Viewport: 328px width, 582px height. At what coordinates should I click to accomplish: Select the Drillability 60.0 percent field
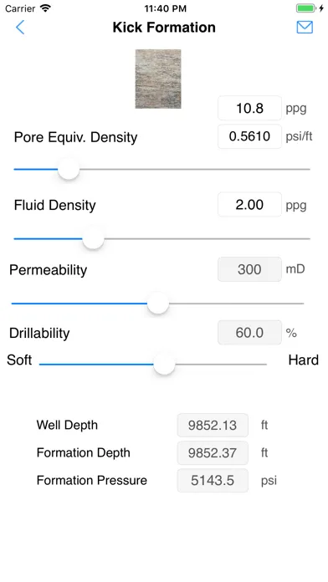coord(249,333)
